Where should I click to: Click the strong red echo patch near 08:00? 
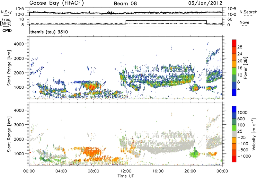click(x=92, y=86)
